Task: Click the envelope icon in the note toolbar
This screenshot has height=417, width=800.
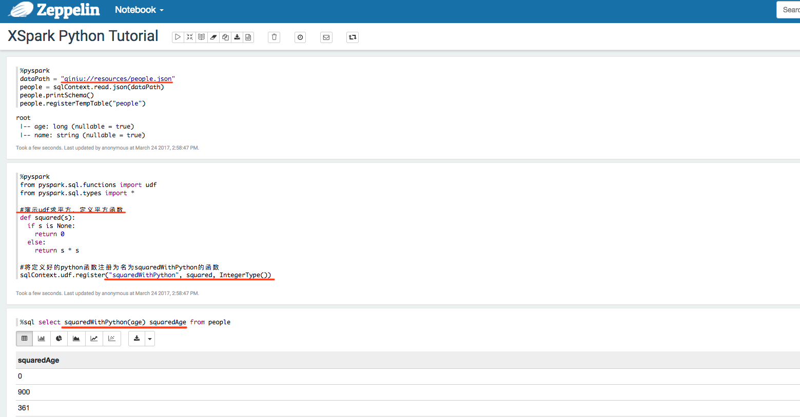Action: click(326, 37)
